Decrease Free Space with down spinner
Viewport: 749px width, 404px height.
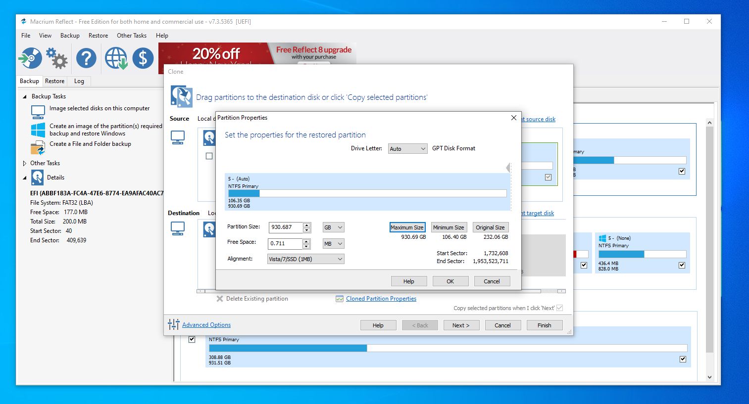tap(306, 246)
